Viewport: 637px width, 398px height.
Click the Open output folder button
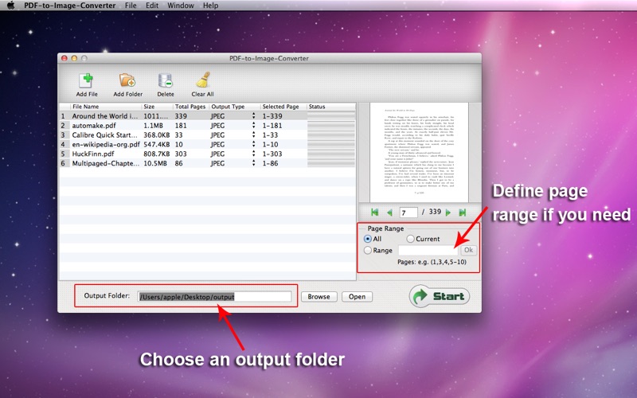357,296
